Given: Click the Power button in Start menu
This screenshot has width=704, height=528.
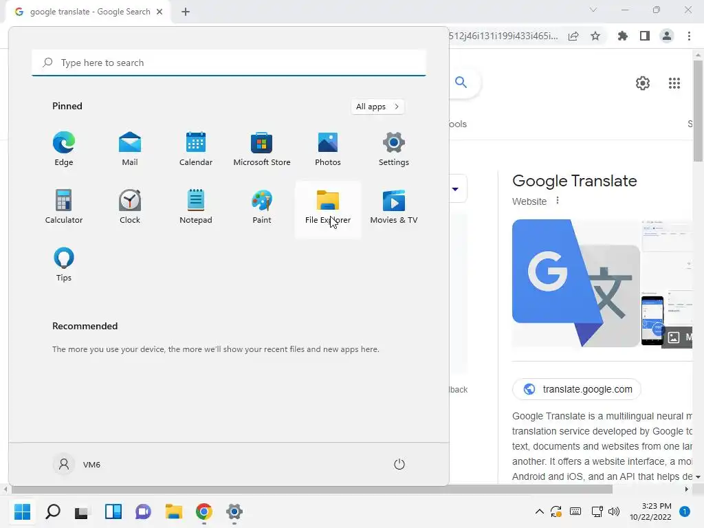Looking at the screenshot, I should [x=399, y=464].
